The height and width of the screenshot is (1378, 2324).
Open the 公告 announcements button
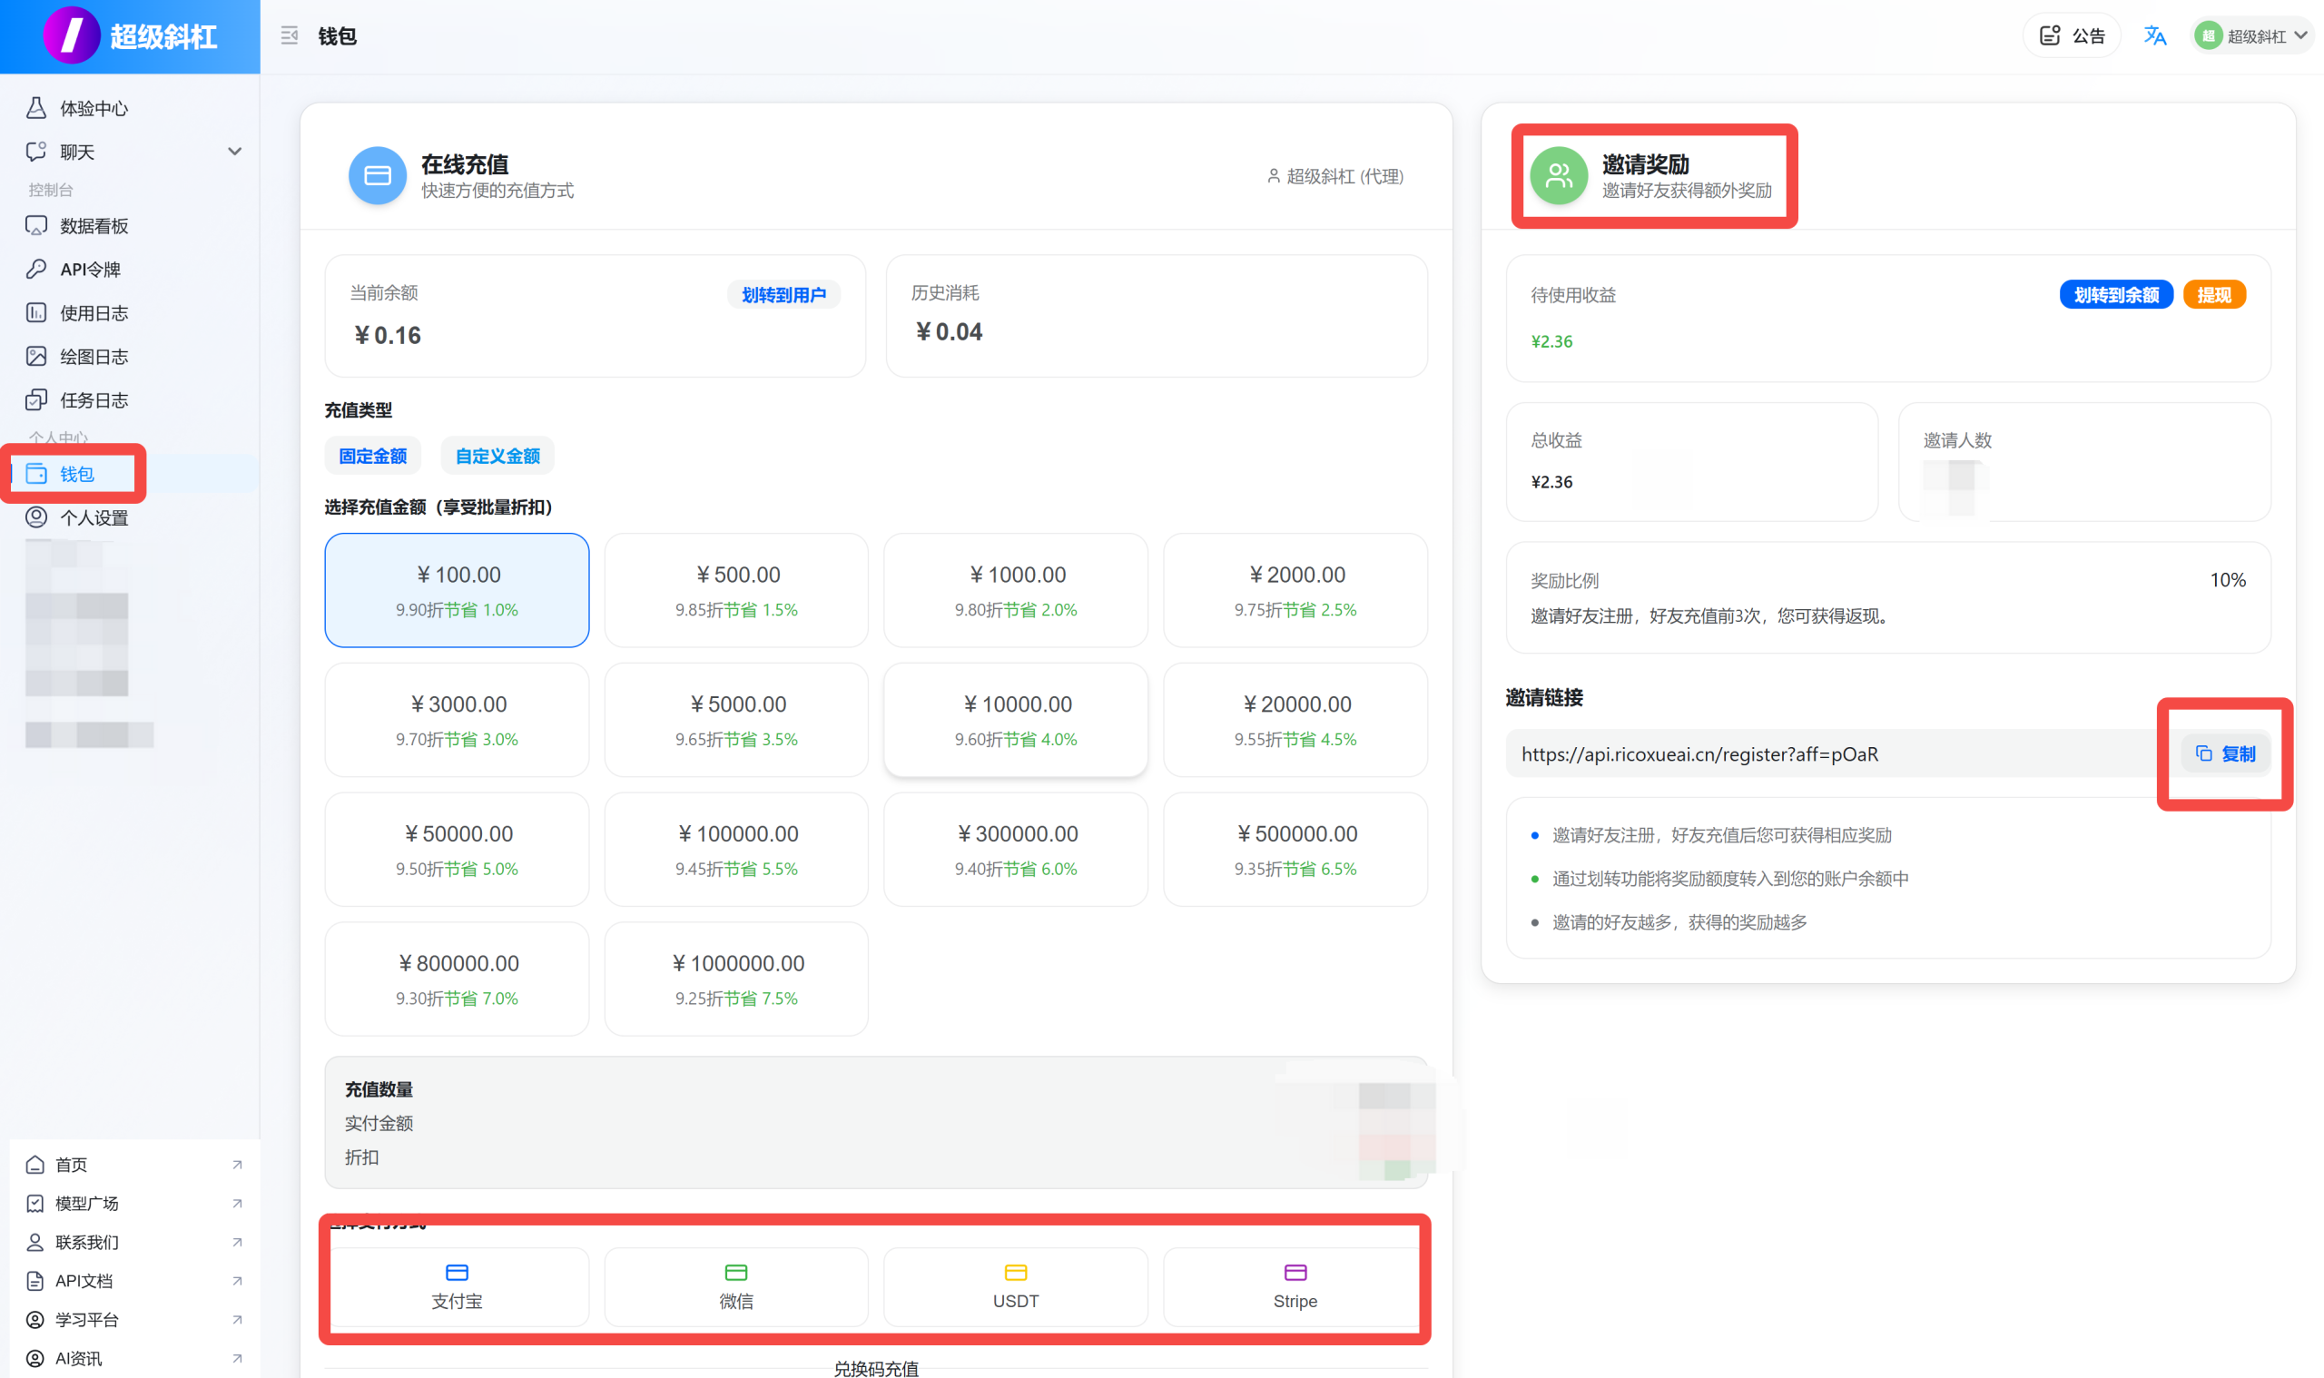click(x=2071, y=35)
